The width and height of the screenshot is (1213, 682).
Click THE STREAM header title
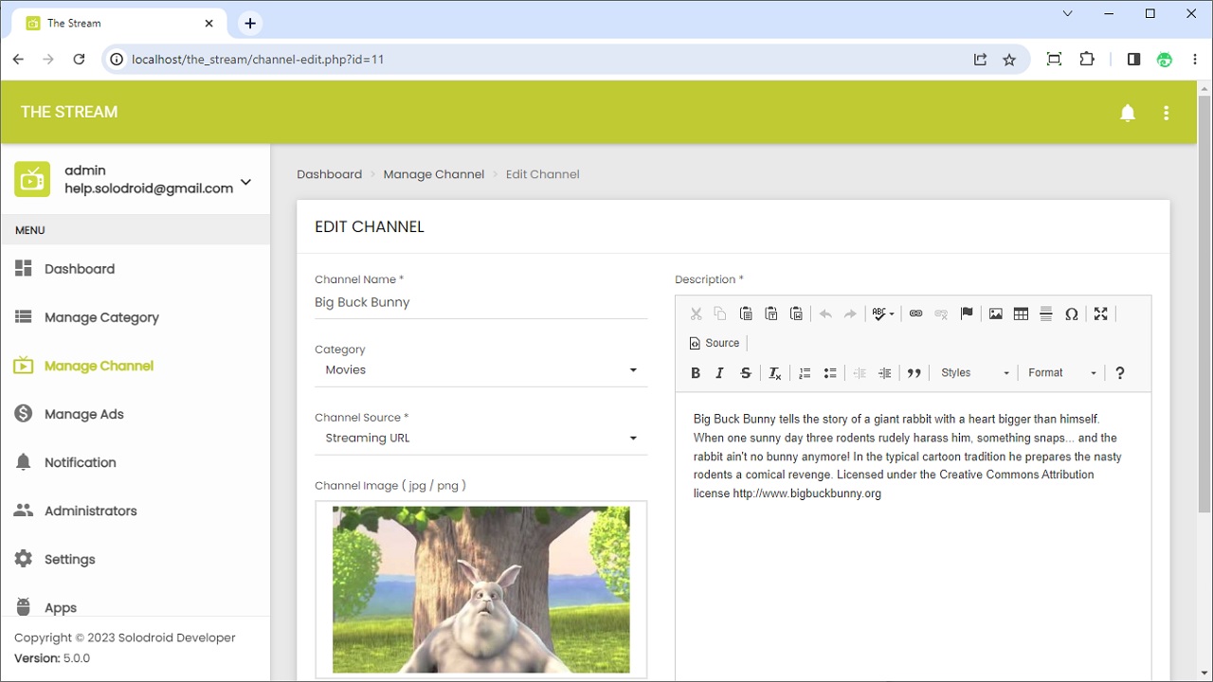pos(69,112)
